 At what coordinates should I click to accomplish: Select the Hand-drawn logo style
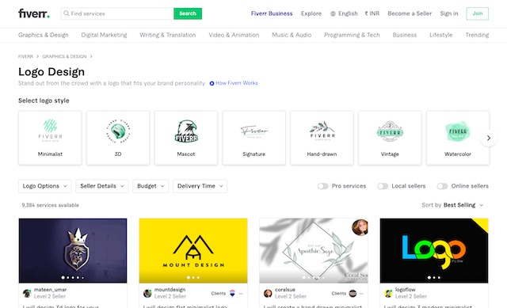tap(322, 138)
